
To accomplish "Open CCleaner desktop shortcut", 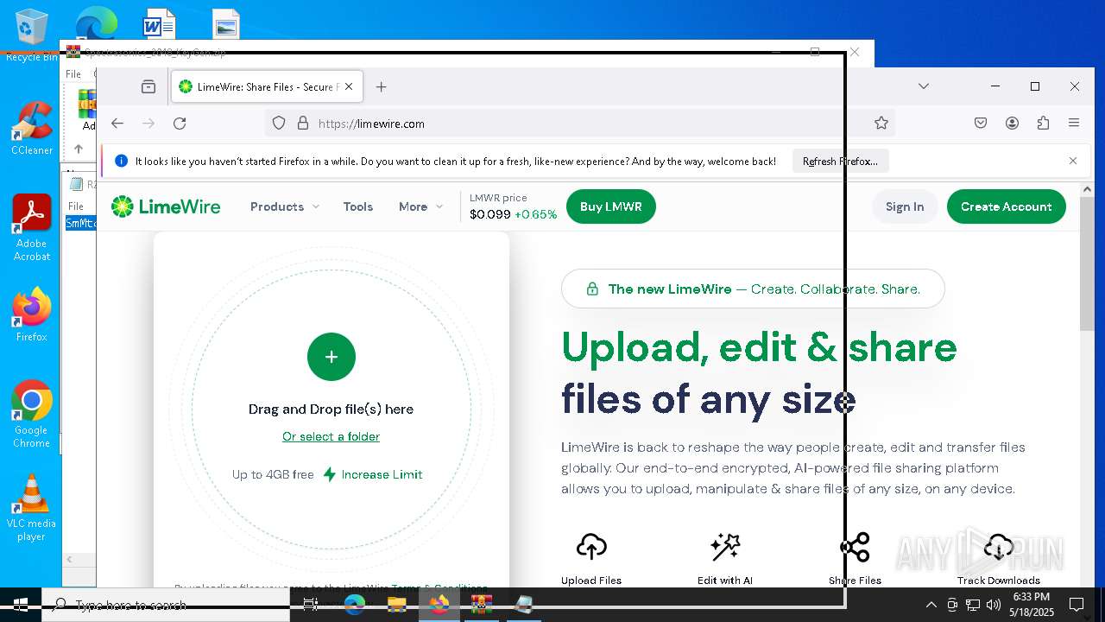I will 32,128.
